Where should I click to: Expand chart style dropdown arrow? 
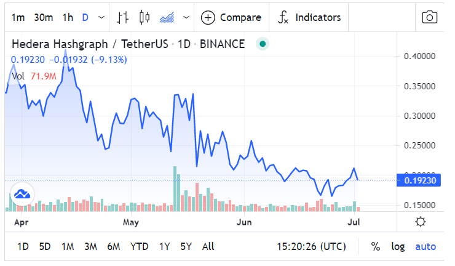click(x=186, y=17)
